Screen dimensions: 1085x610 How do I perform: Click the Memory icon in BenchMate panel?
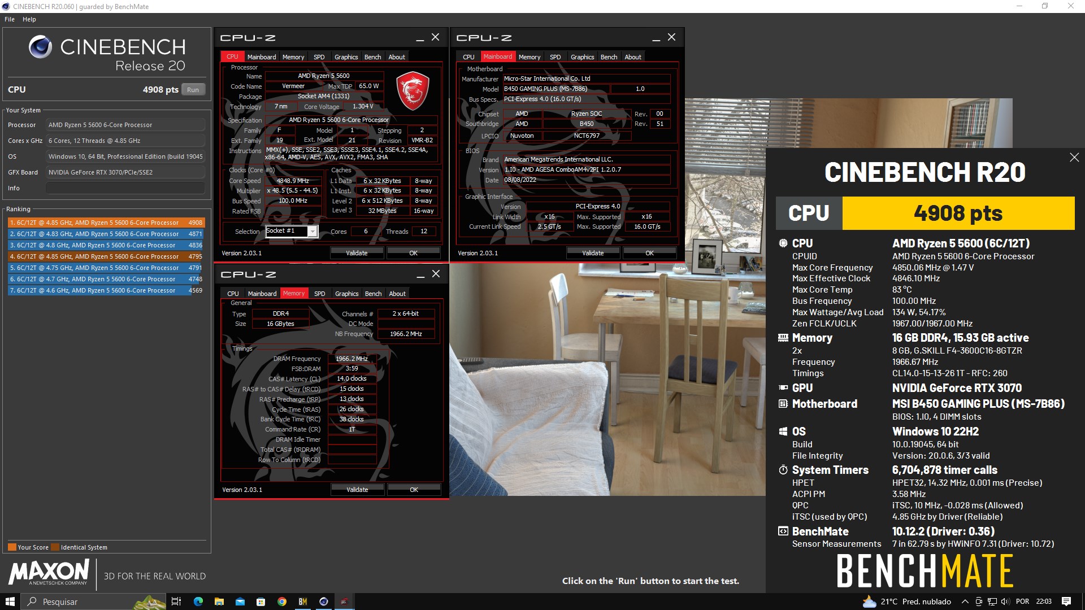click(x=783, y=338)
